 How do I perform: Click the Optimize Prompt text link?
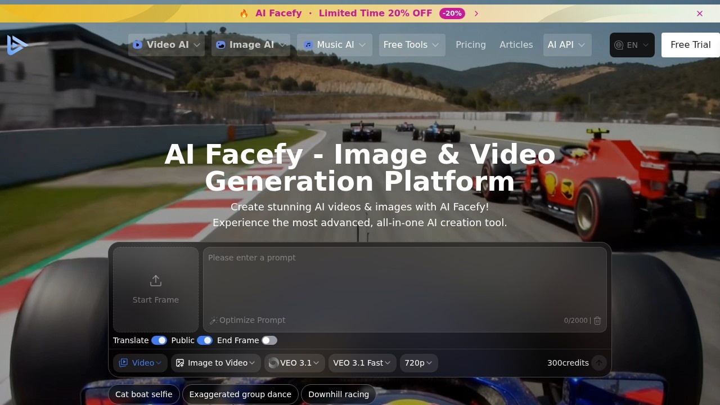tap(252, 320)
